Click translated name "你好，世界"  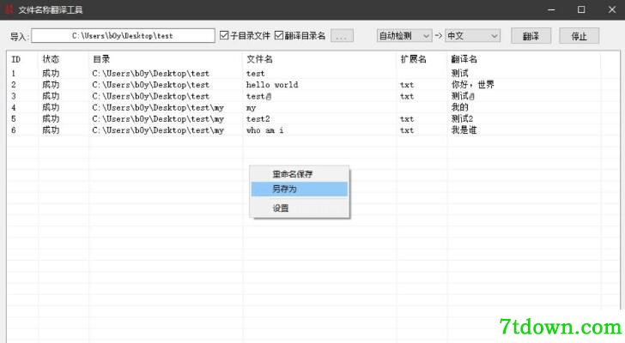[473, 85]
